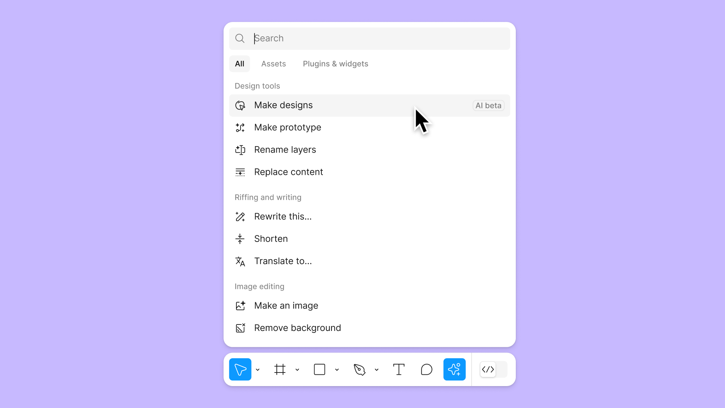725x408 pixels.
Task: Select Rewrite this writing option
Action: 283,216
